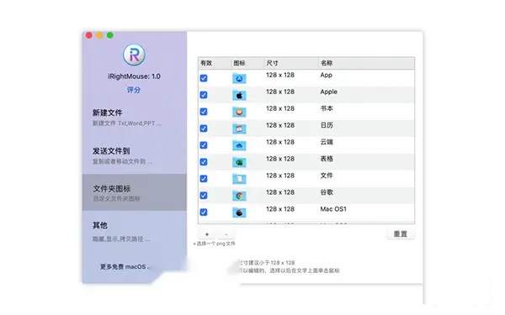505x315 pixels.
Task: Select the 表格 spreadsheet folder icon
Action: pyautogui.click(x=239, y=162)
